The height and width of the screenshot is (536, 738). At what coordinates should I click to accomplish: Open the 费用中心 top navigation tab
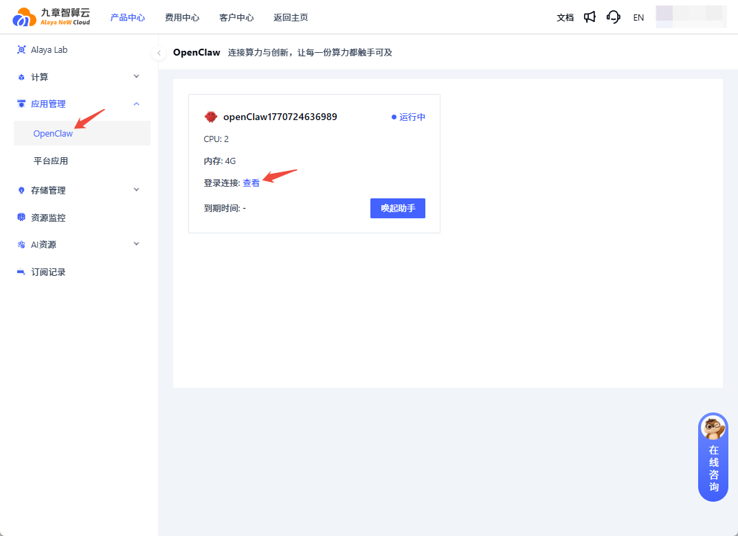pyautogui.click(x=182, y=17)
